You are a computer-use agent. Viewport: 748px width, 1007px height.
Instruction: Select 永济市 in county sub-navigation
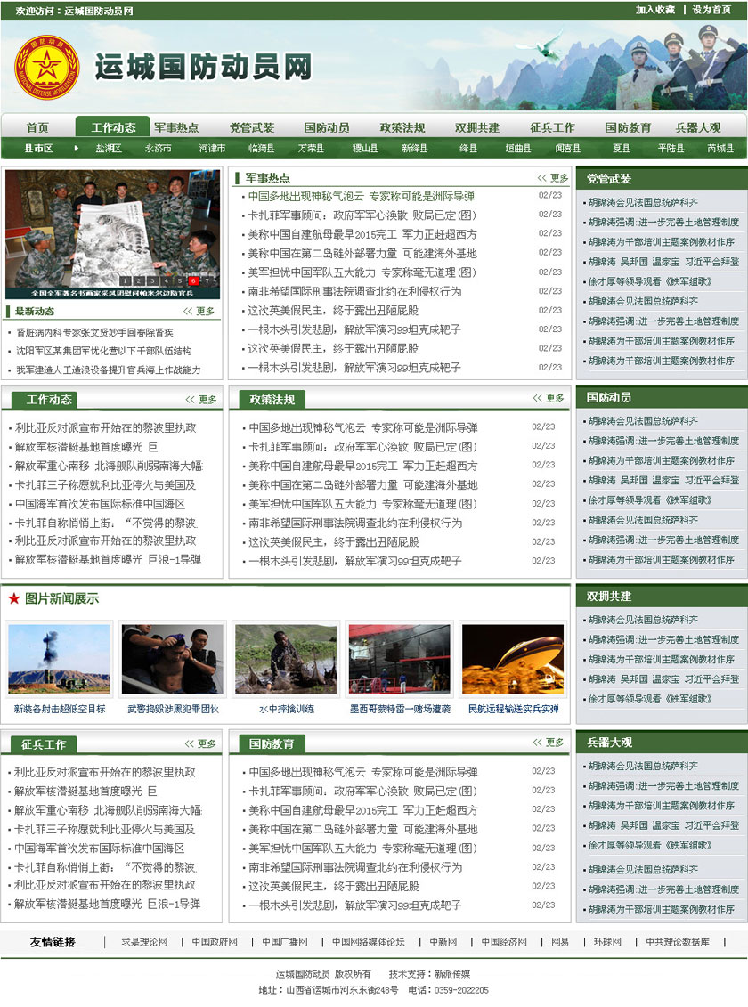[x=158, y=149]
